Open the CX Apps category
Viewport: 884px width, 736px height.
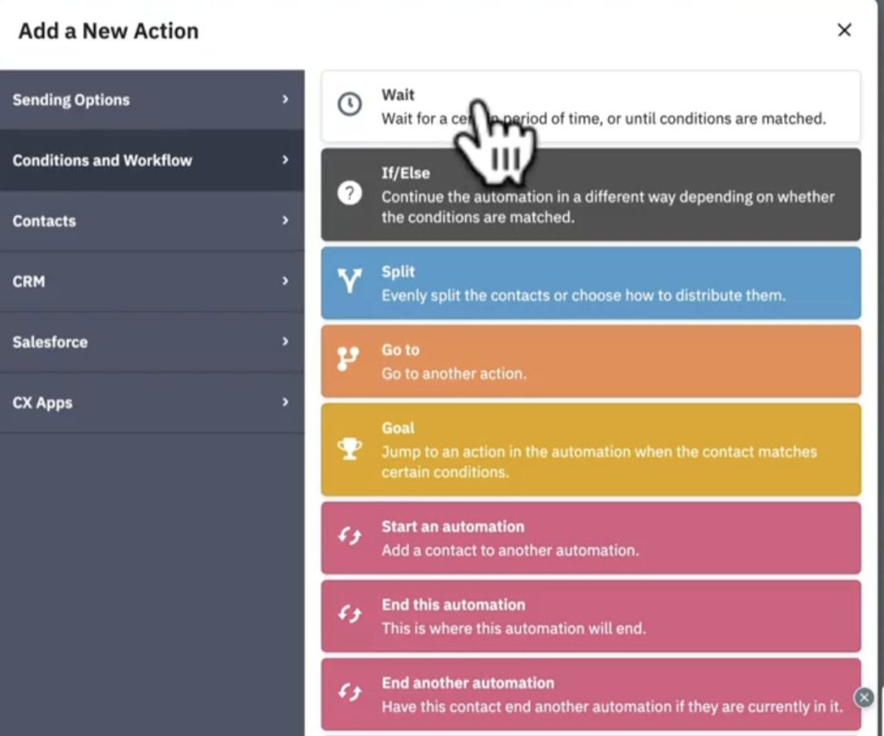(x=42, y=403)
